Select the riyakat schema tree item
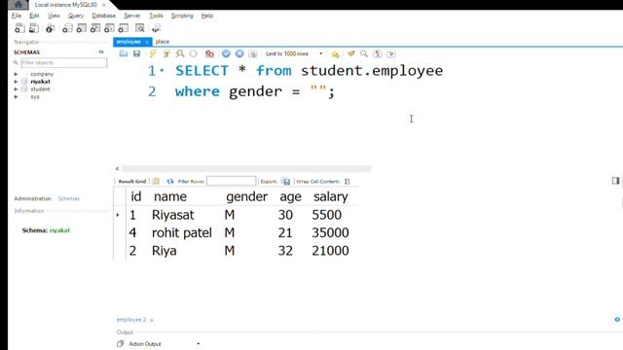 (40, 82)
